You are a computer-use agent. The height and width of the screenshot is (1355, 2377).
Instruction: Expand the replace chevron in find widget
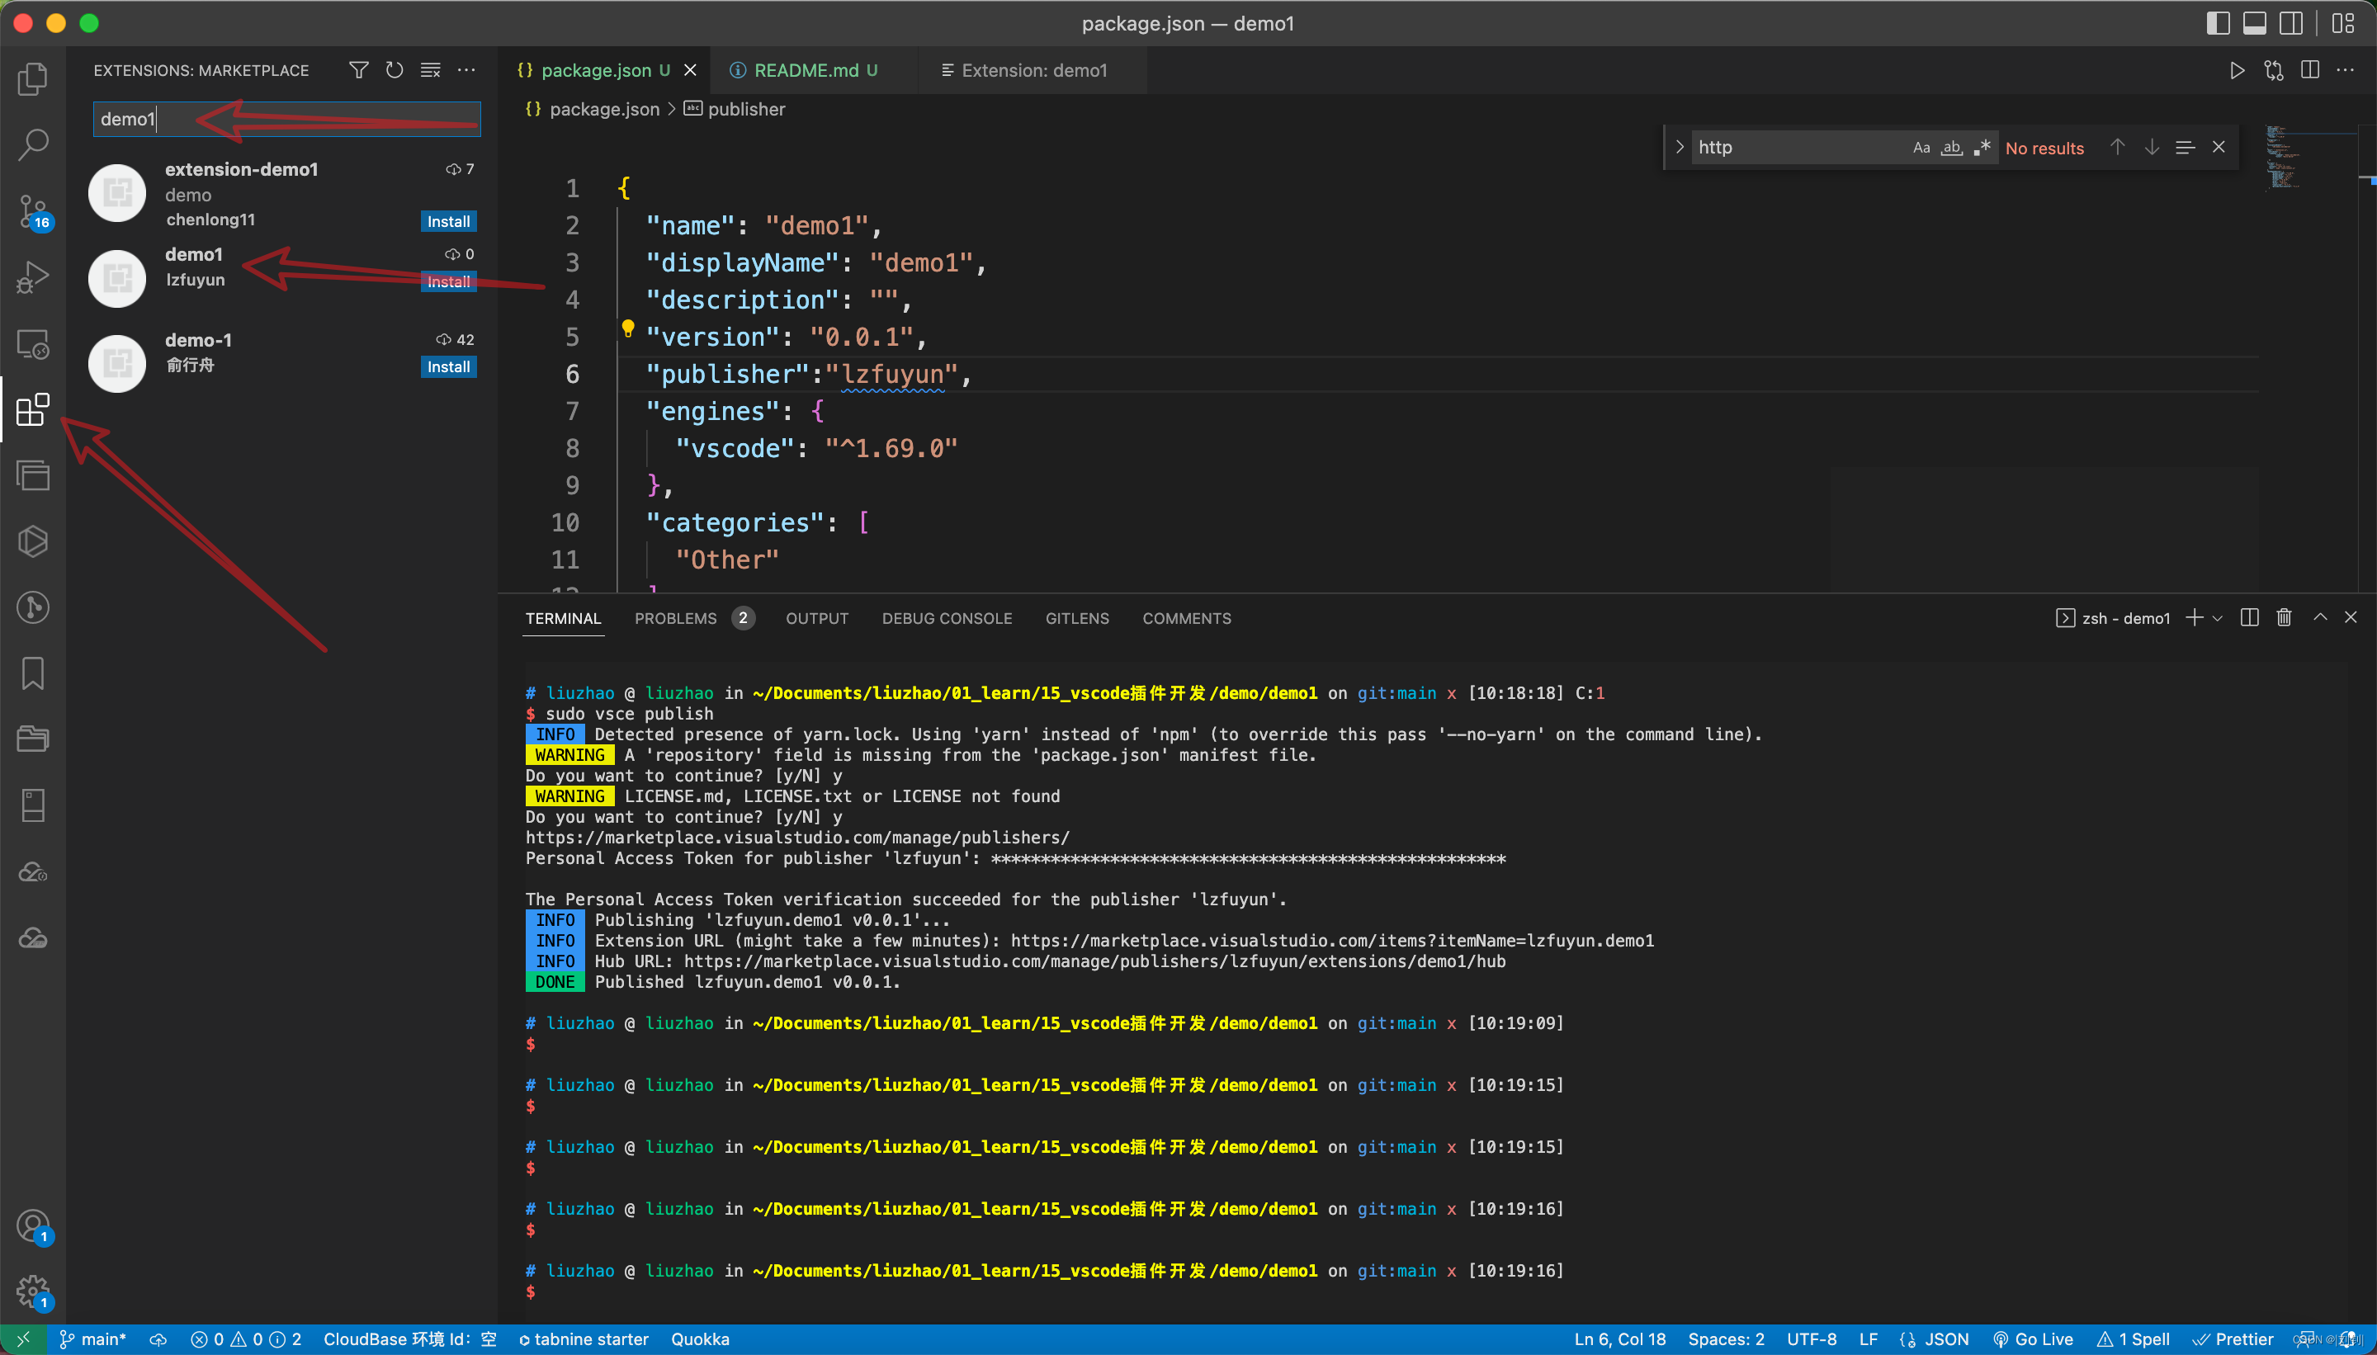[1679, 147]
